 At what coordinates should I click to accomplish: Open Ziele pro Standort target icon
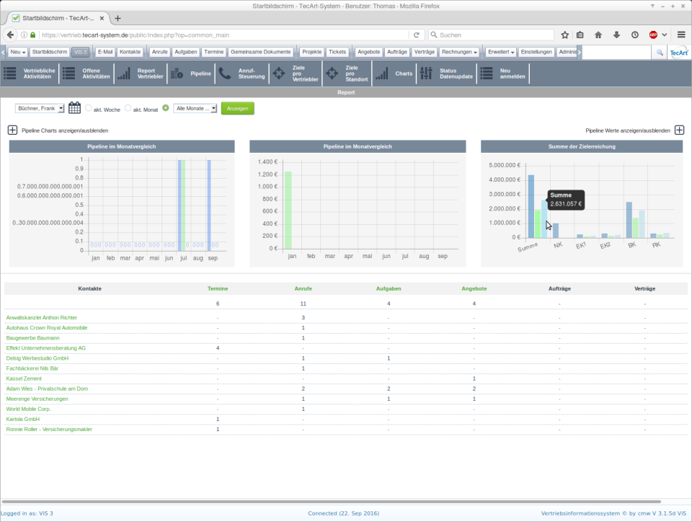(x=332, y=74)
